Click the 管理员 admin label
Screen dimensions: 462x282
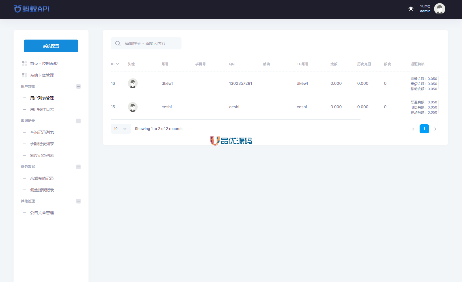(x=425, y=9)
